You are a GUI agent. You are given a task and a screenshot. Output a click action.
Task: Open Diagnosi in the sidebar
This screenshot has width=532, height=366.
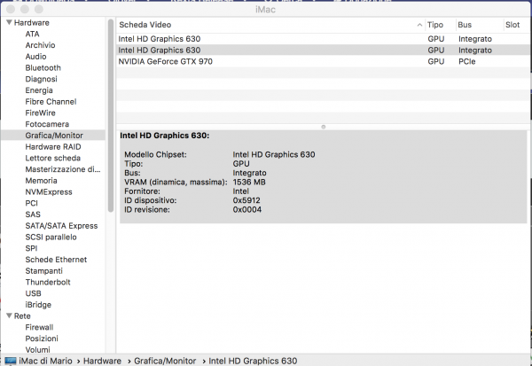(x=41, y=79)
